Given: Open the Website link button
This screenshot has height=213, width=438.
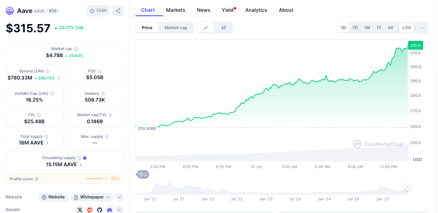Looking at the screenshot, I should click(54, 197).
